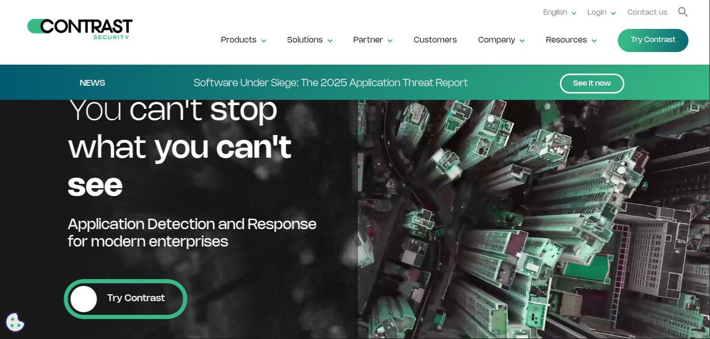This screenshot has width=710, height=339.
Task: Open the search magnifier icon
Action: click(683, 12)
